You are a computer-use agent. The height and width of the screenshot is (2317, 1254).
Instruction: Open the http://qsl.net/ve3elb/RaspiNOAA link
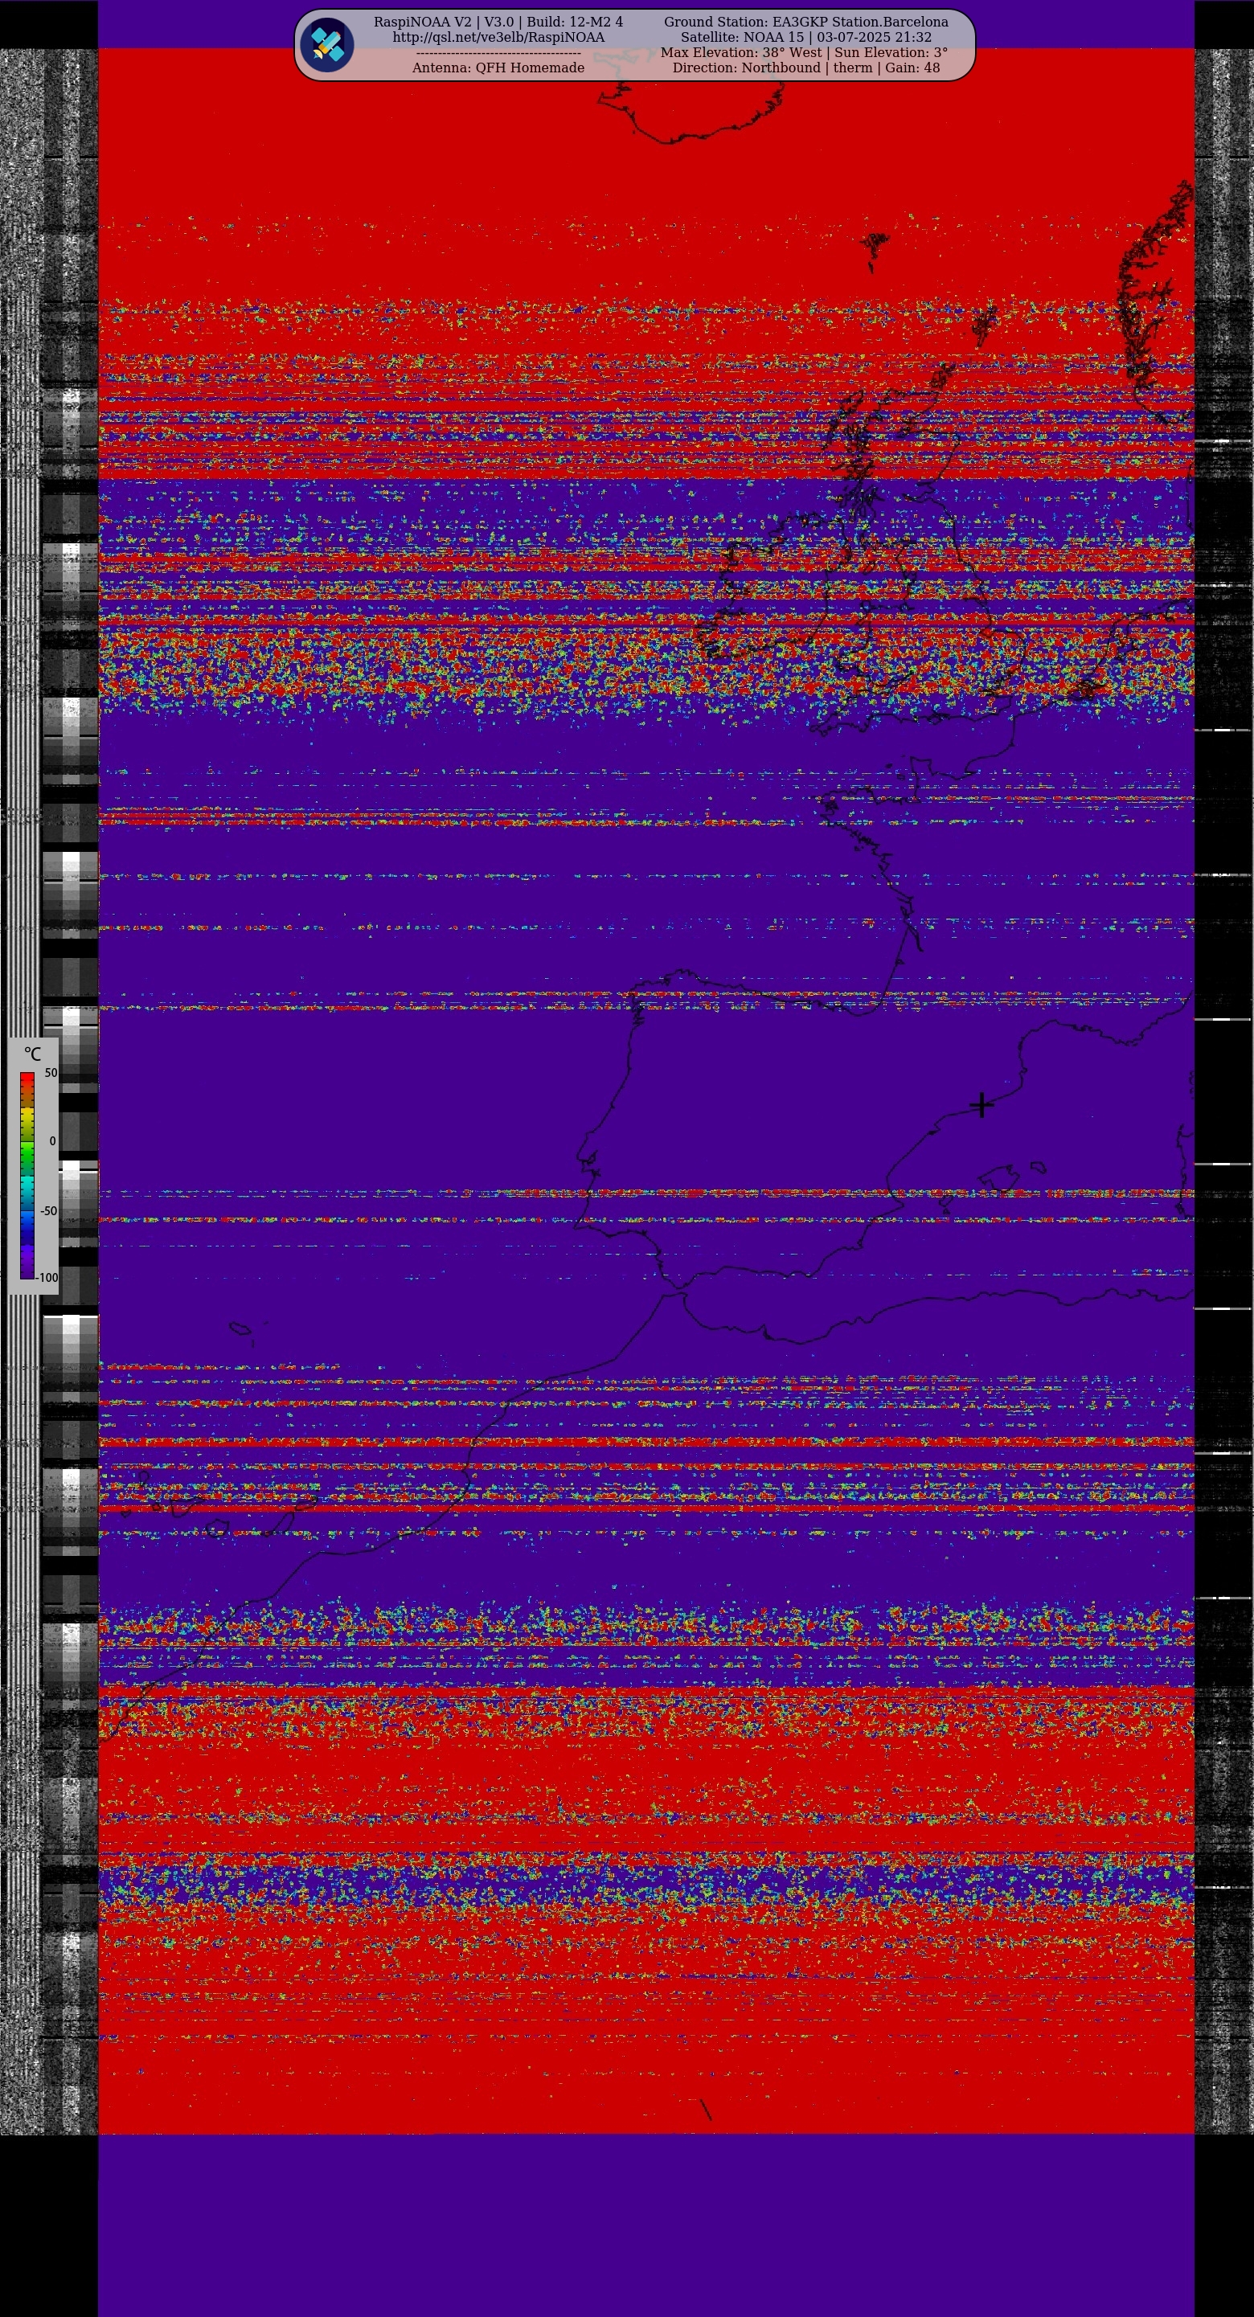click(x=498, y=38)
